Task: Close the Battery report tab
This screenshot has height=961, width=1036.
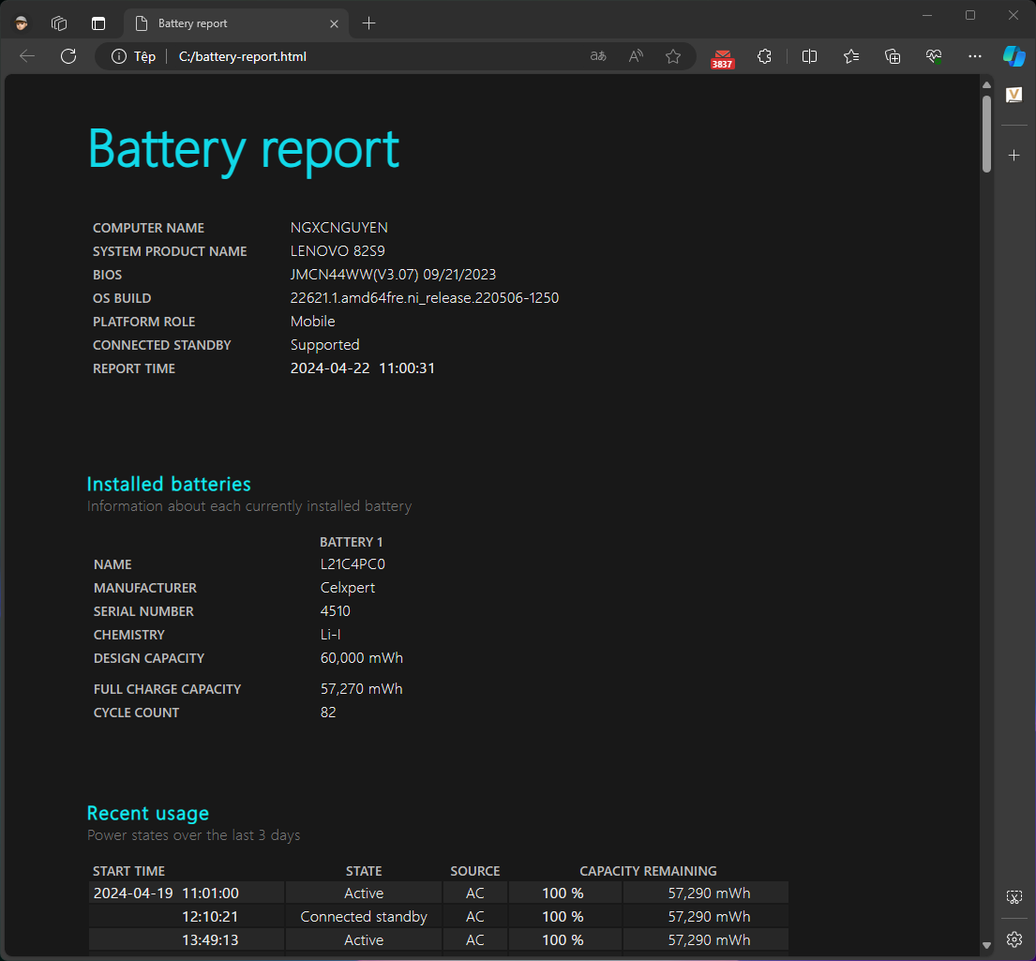Action: pyautogui.click(x=334, y=23)
